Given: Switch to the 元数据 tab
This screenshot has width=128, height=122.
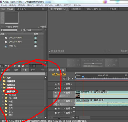Looking at the screenshot, I should [113, 9].
